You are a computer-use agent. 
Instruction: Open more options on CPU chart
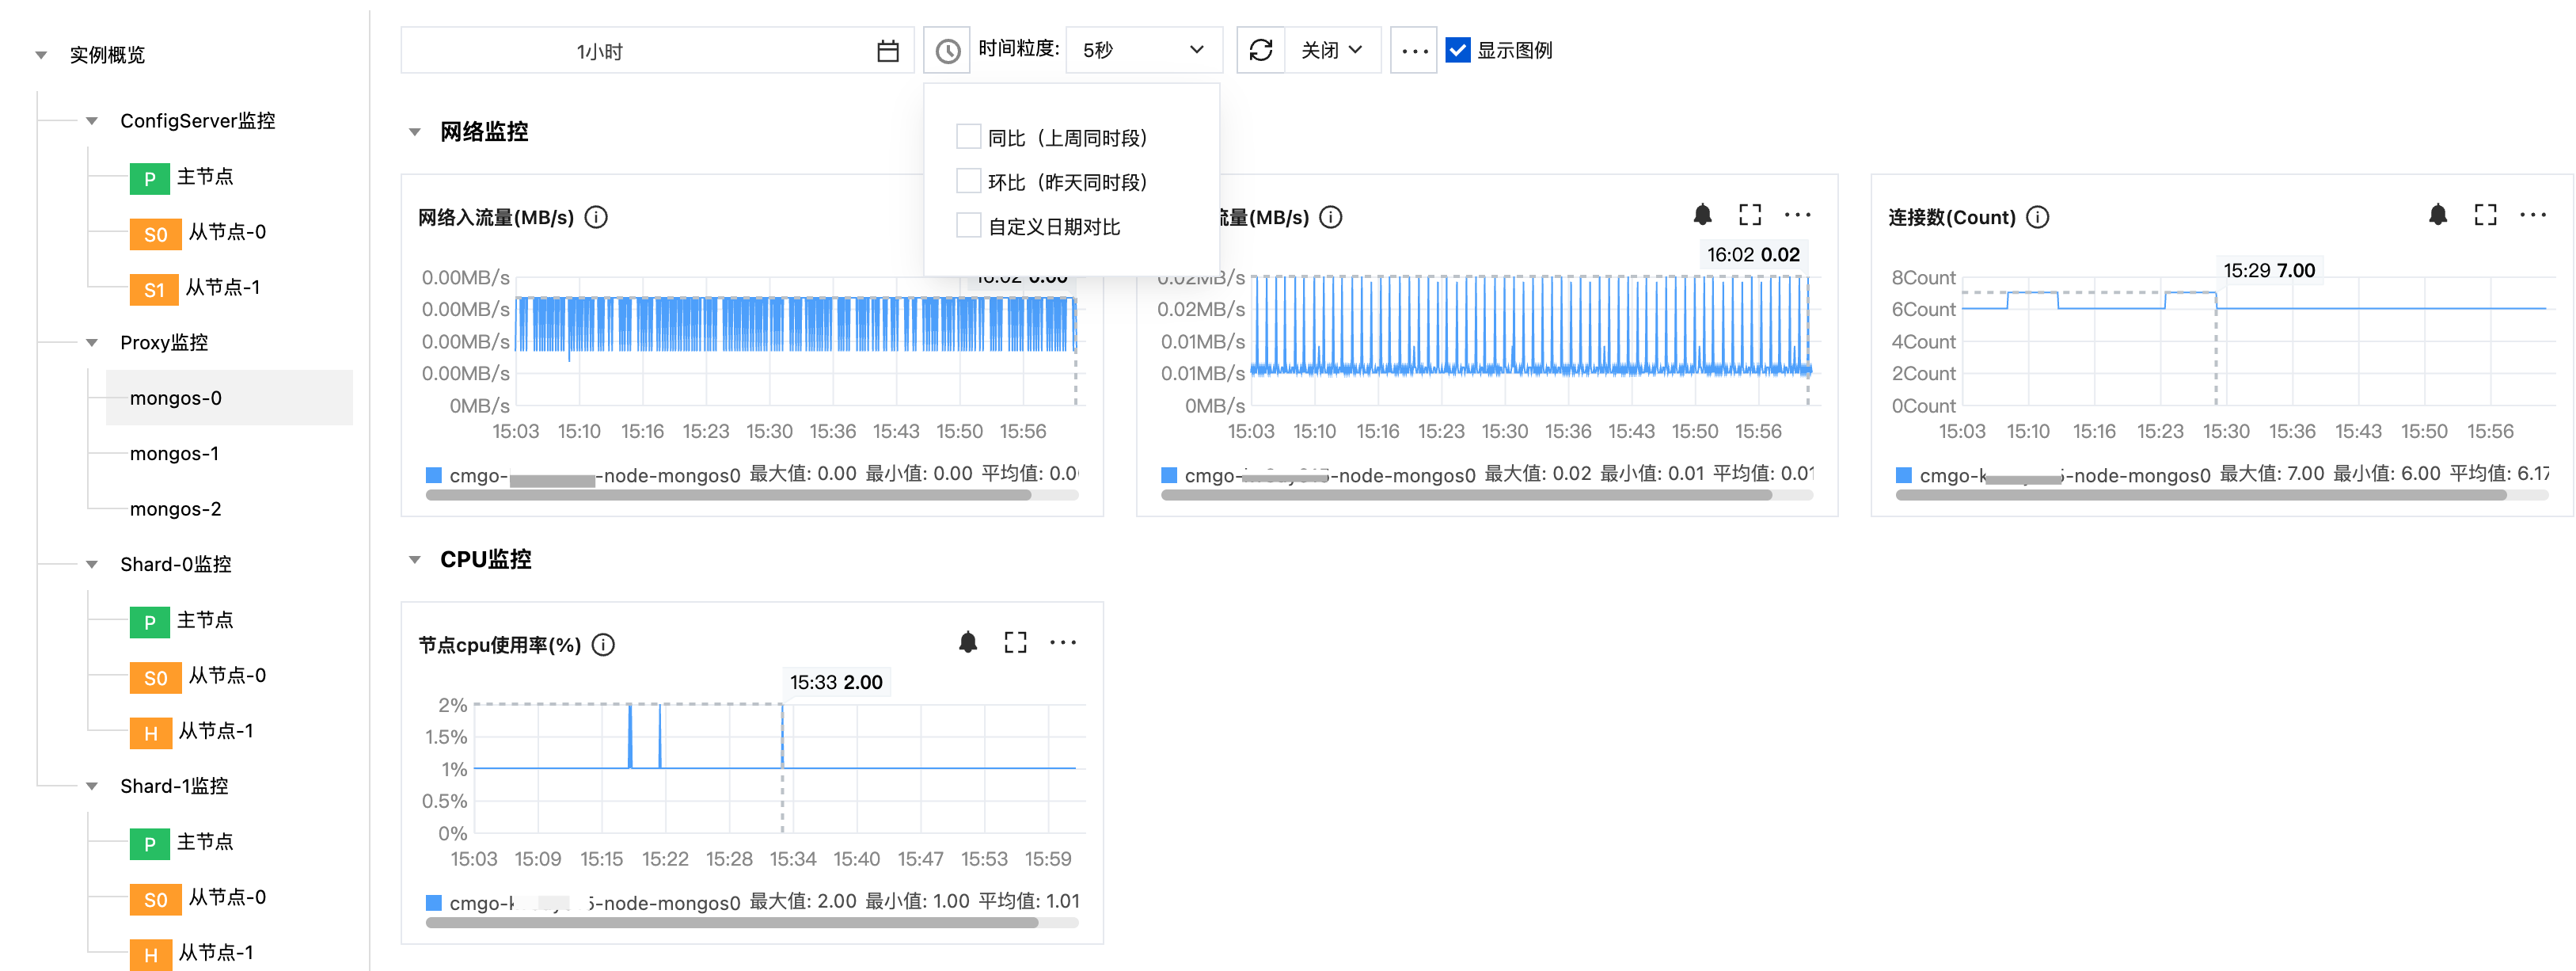pos(1062,643)
